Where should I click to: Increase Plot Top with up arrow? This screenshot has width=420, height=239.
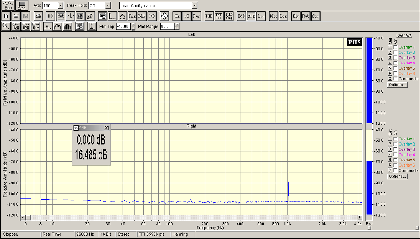click(133, 25)
